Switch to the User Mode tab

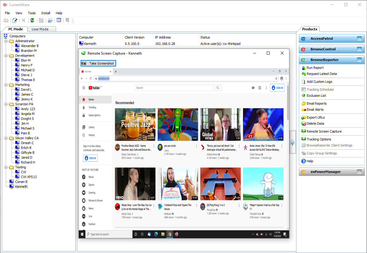tap(42, 29)
